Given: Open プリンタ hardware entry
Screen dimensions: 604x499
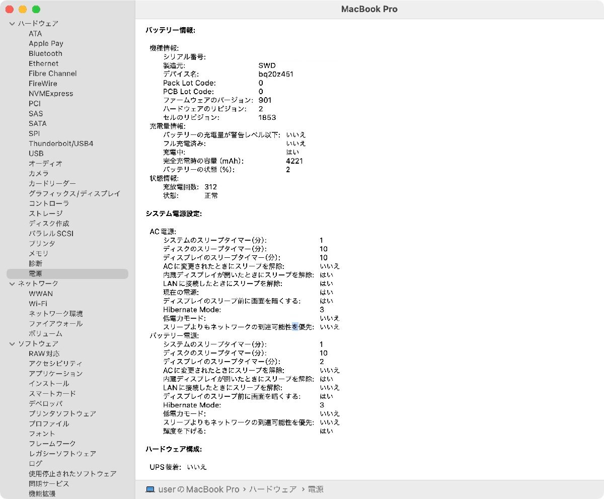Looking at the screenshot, I should (42, 244).
